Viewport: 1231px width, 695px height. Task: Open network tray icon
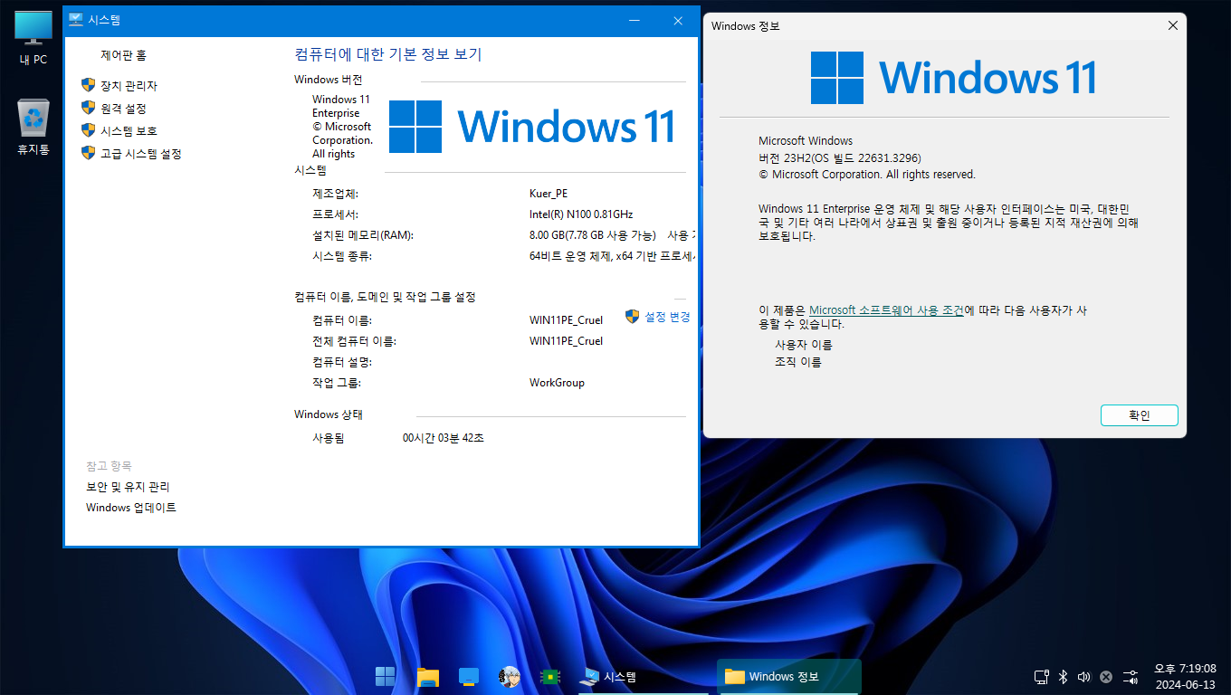click(x=1042, y=676)
